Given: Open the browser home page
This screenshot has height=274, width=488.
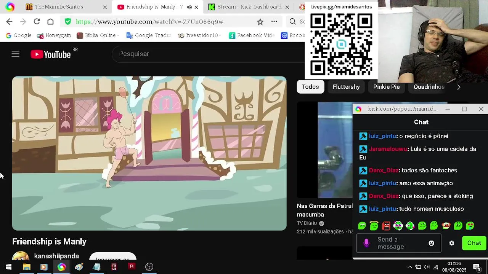Looking at the screenshot, I should 50,22.
